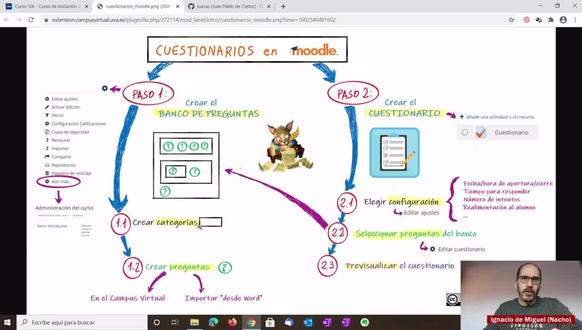Open Evernote from the taskbar

pos(365,322)
